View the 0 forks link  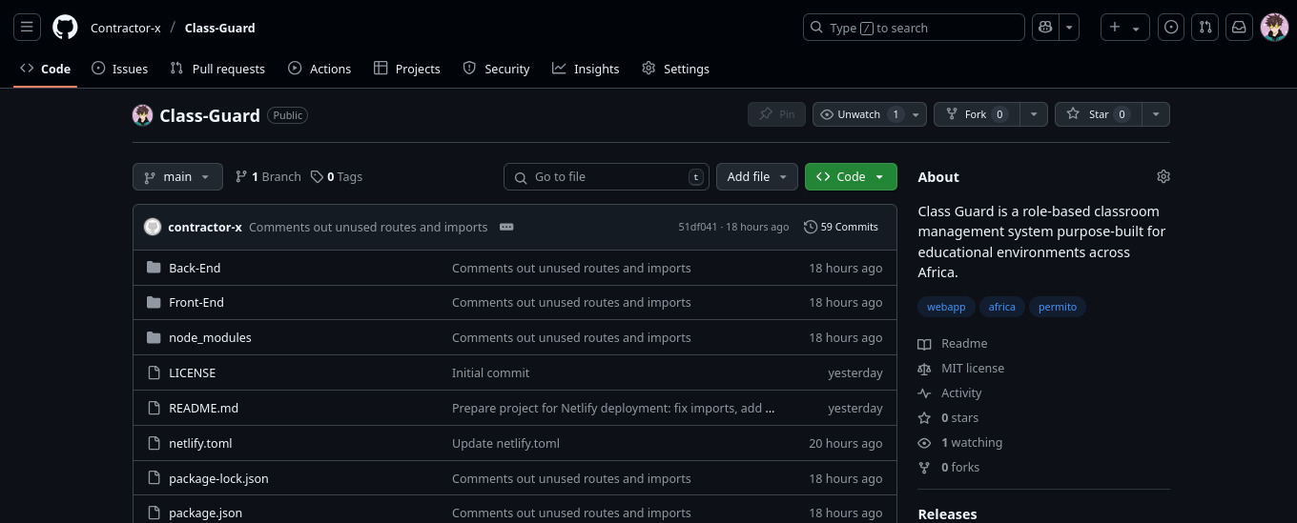click(x=949, y=467)
